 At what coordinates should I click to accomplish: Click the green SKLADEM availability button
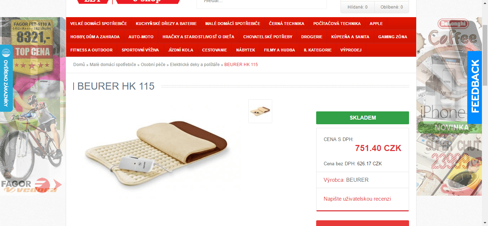[x=363, y=118]
